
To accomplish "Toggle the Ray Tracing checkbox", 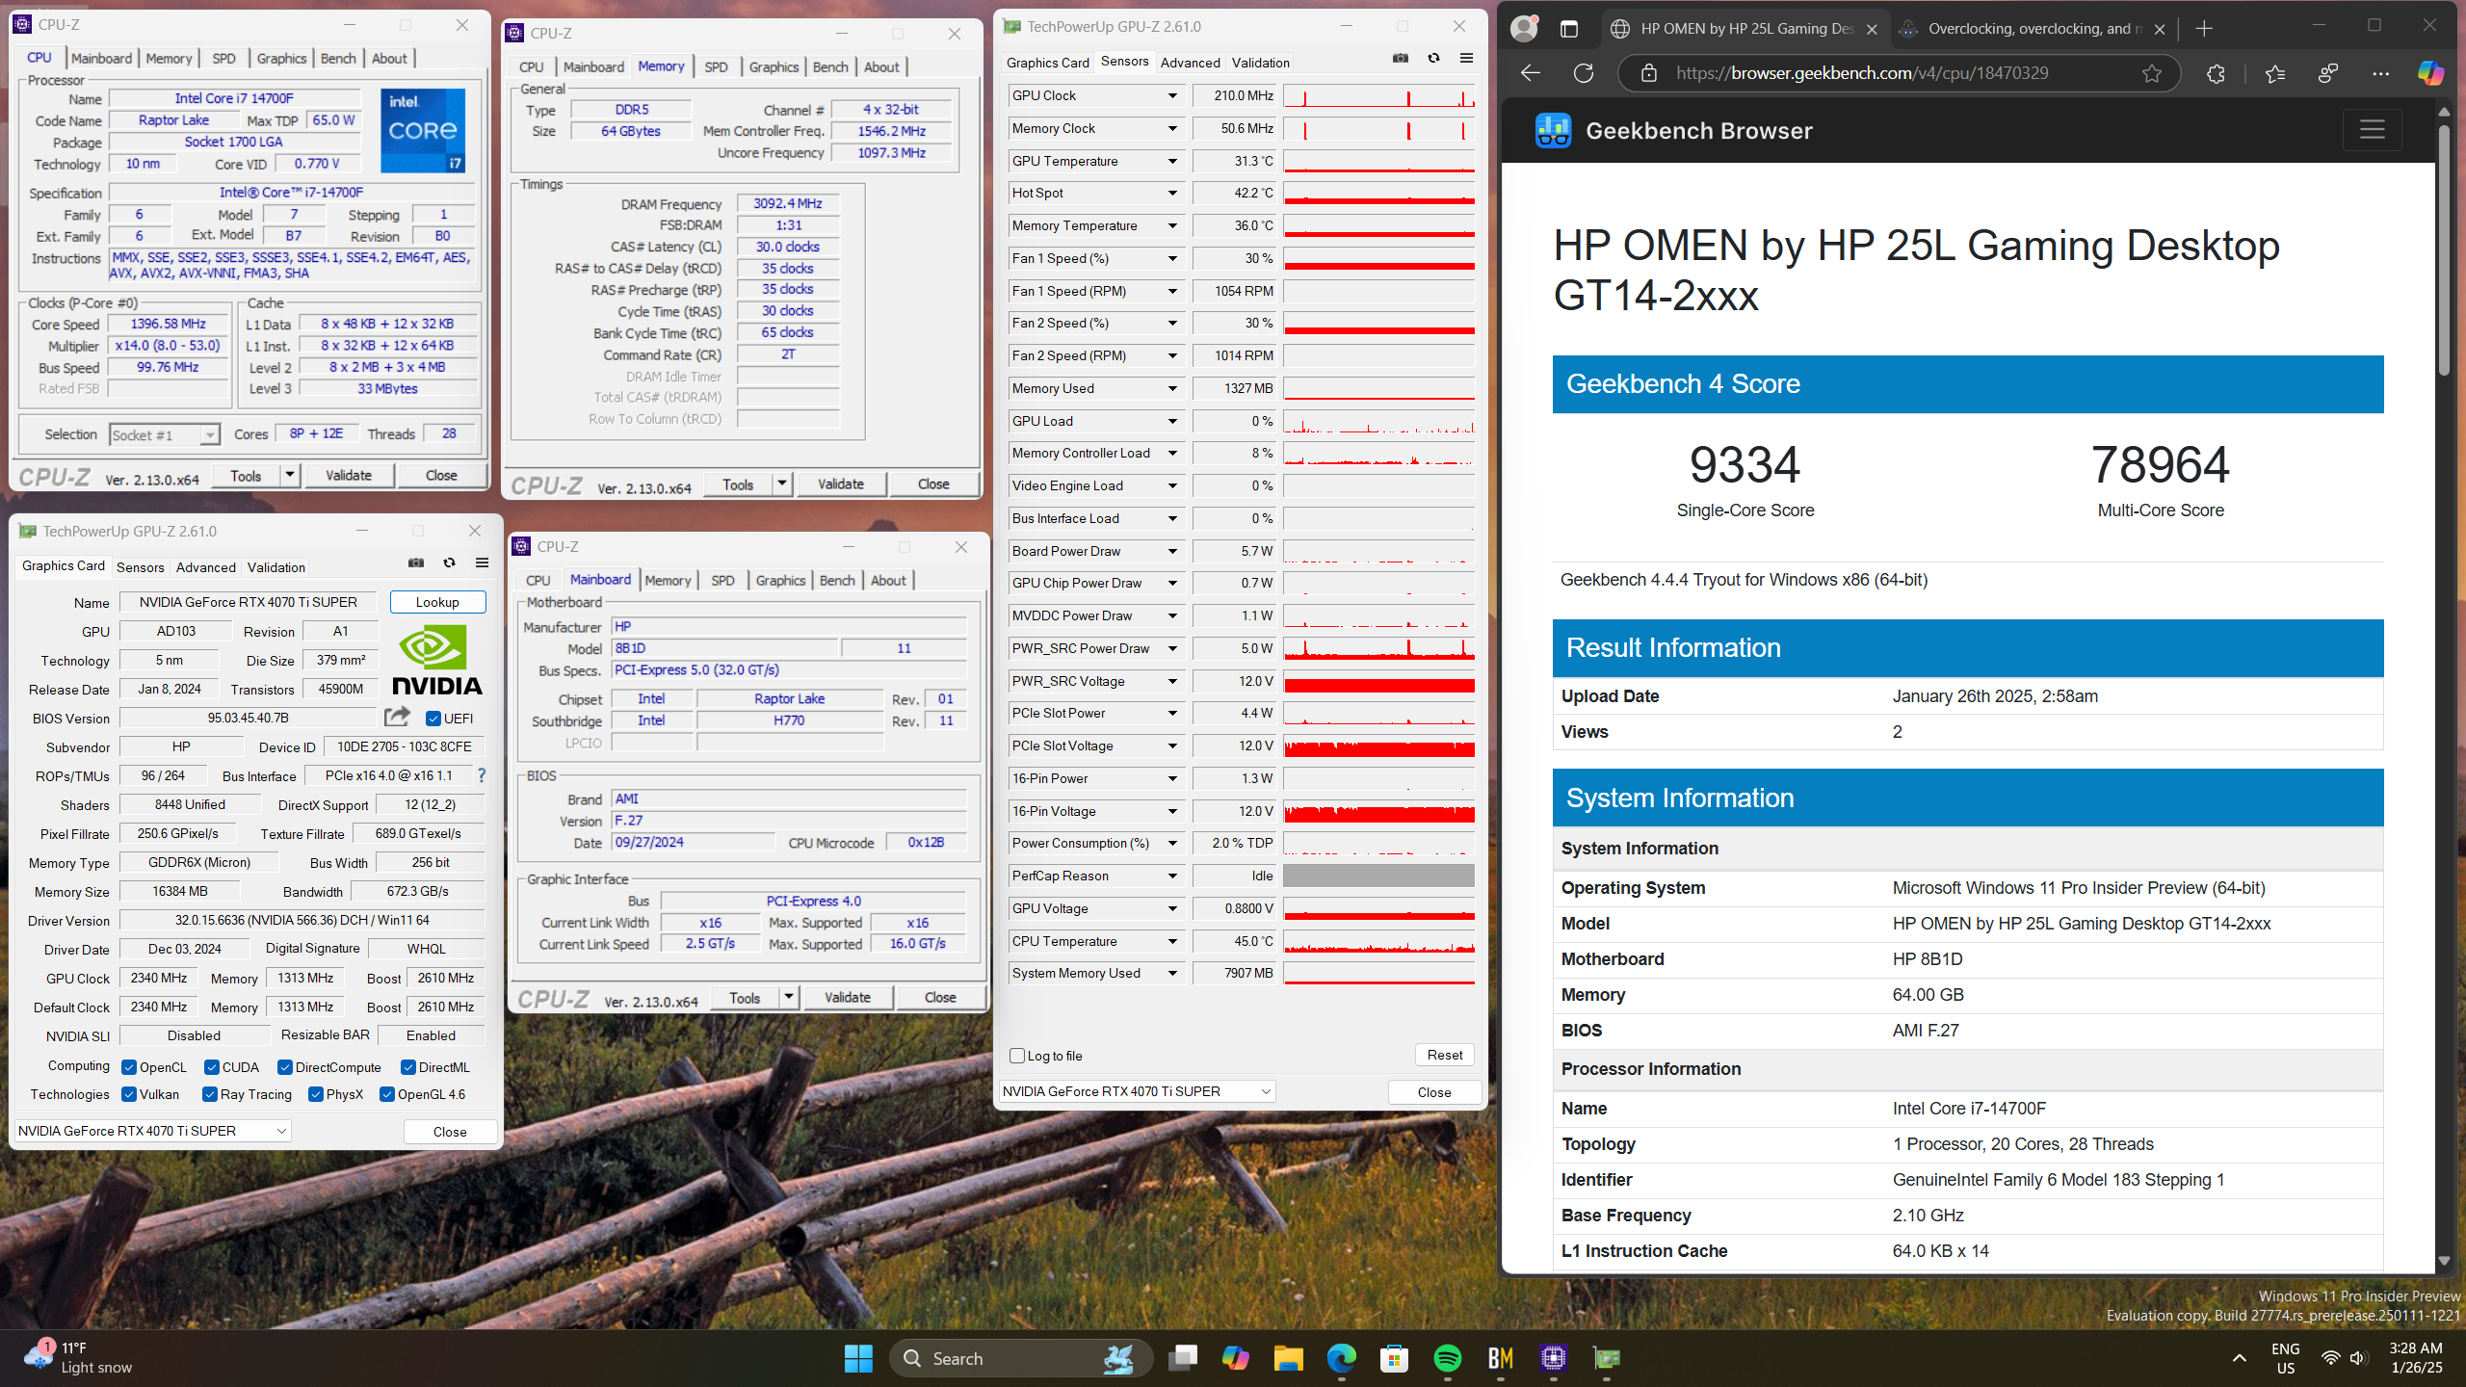I will click(210, 1094).
